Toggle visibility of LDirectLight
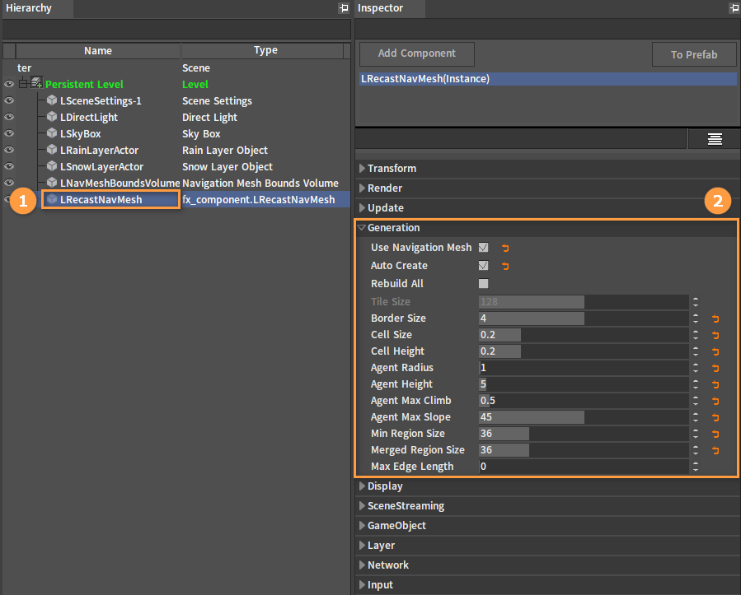741x595 pixels. (x=9, y=117)
